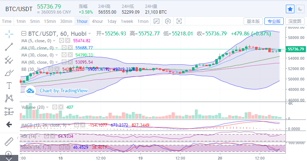Collapse the legend box beside BTC/USDT title

pos(24,34)
